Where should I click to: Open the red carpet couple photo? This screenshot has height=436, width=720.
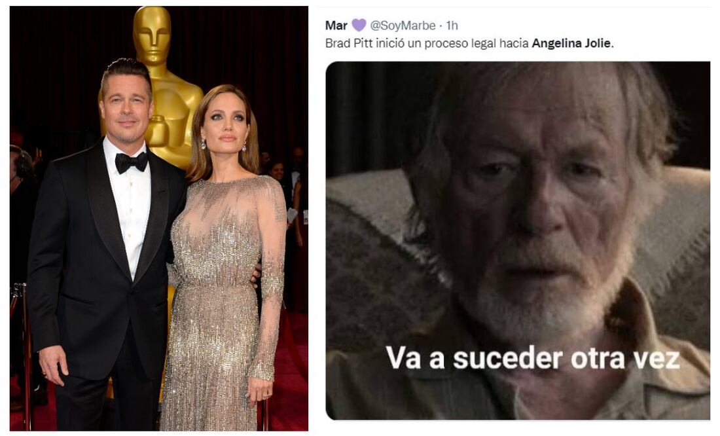pos(159,218)
